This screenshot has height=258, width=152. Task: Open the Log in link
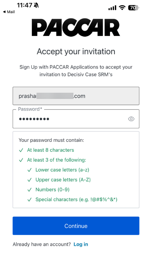[x=81, y=244]
